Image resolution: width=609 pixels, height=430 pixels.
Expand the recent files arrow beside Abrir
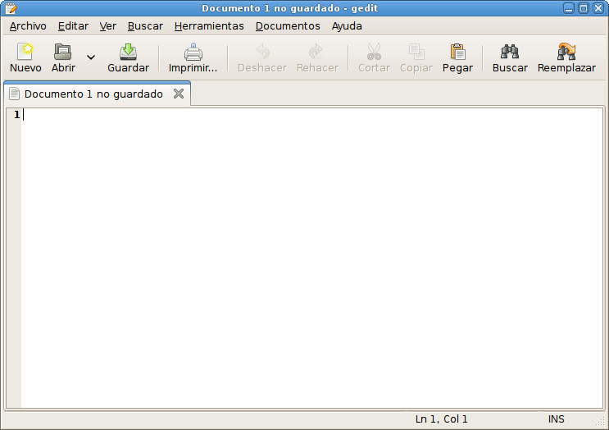pyautogui.click(x=91, y=57)
